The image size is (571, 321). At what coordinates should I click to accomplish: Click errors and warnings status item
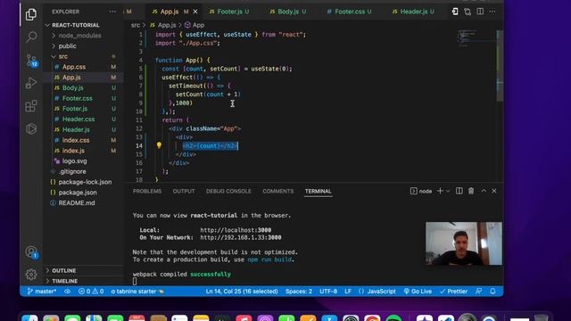tap(91, 292)
